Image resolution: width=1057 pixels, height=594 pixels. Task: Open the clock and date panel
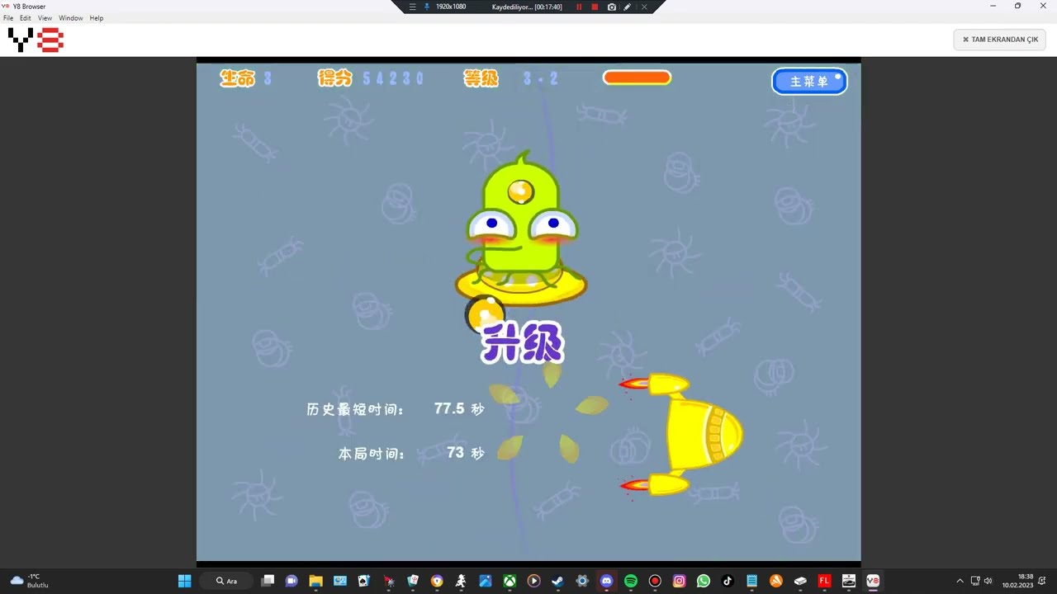1018,581
